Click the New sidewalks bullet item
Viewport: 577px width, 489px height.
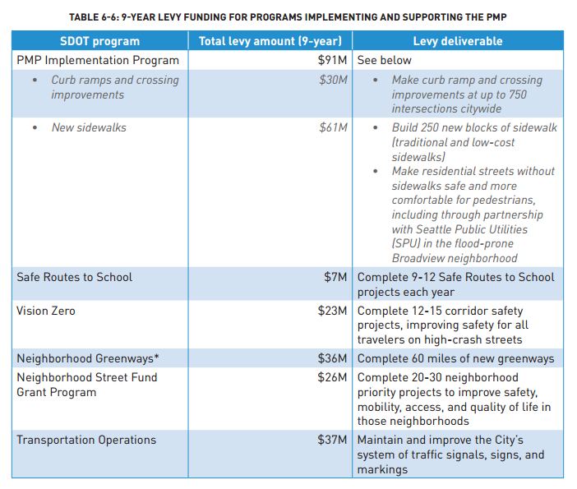[x=89, y=127]
